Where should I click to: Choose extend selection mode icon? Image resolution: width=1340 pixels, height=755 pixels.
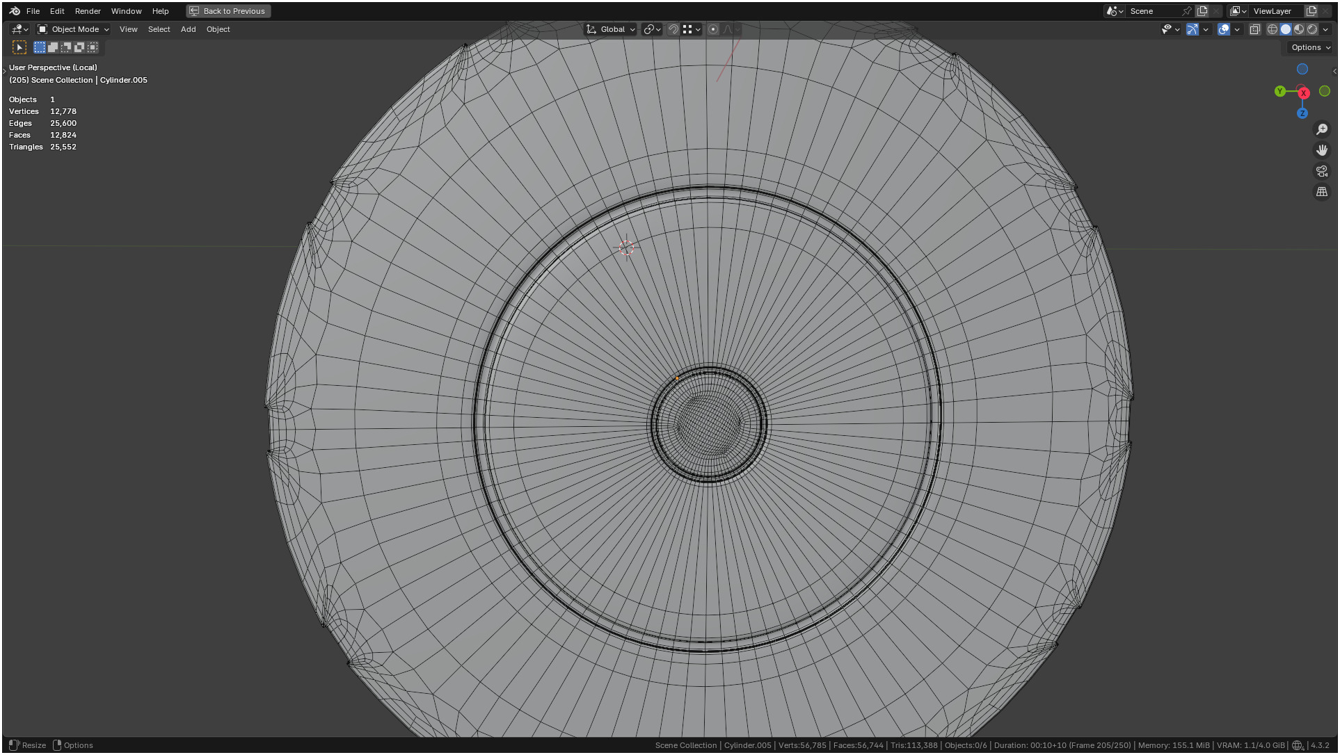[53, 47]
